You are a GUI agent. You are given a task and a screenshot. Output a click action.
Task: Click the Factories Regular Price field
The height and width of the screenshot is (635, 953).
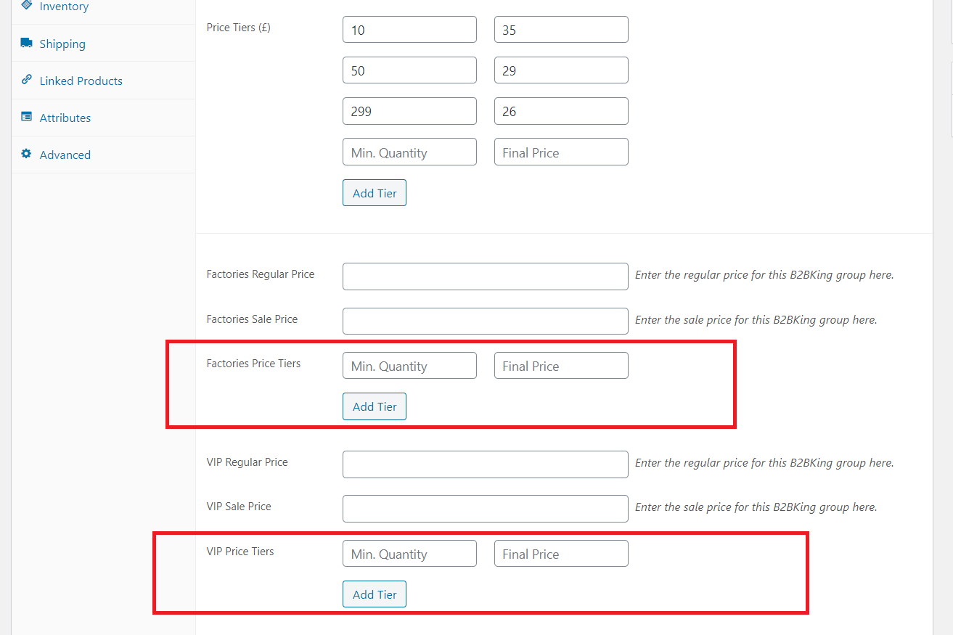[486, 276]
